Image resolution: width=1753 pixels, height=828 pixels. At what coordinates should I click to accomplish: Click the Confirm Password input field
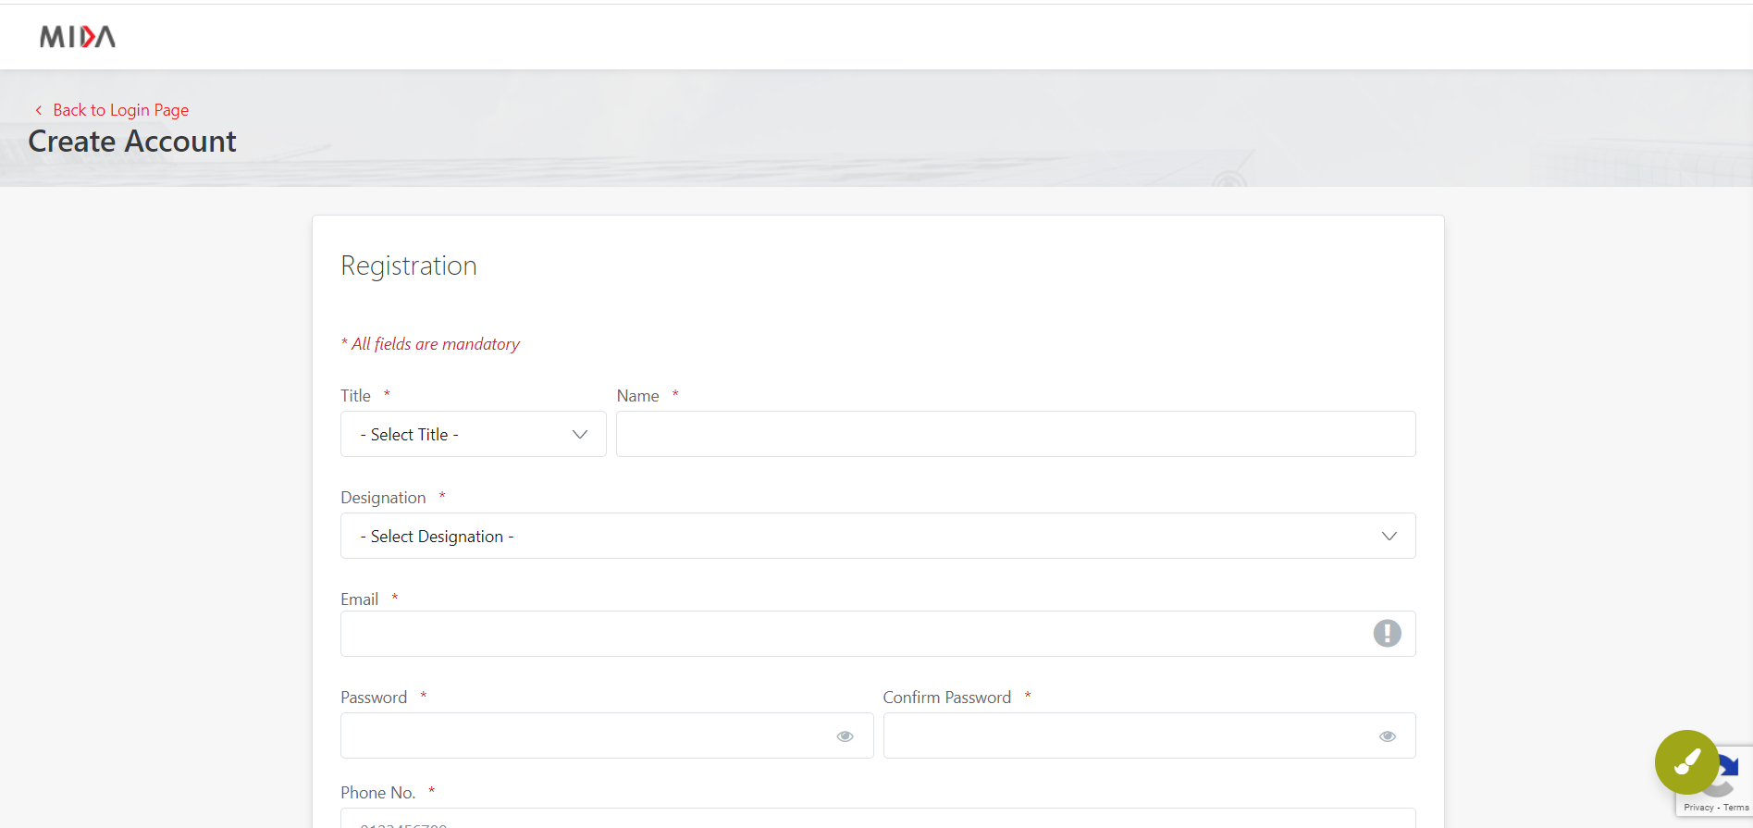pos(1124,735)
